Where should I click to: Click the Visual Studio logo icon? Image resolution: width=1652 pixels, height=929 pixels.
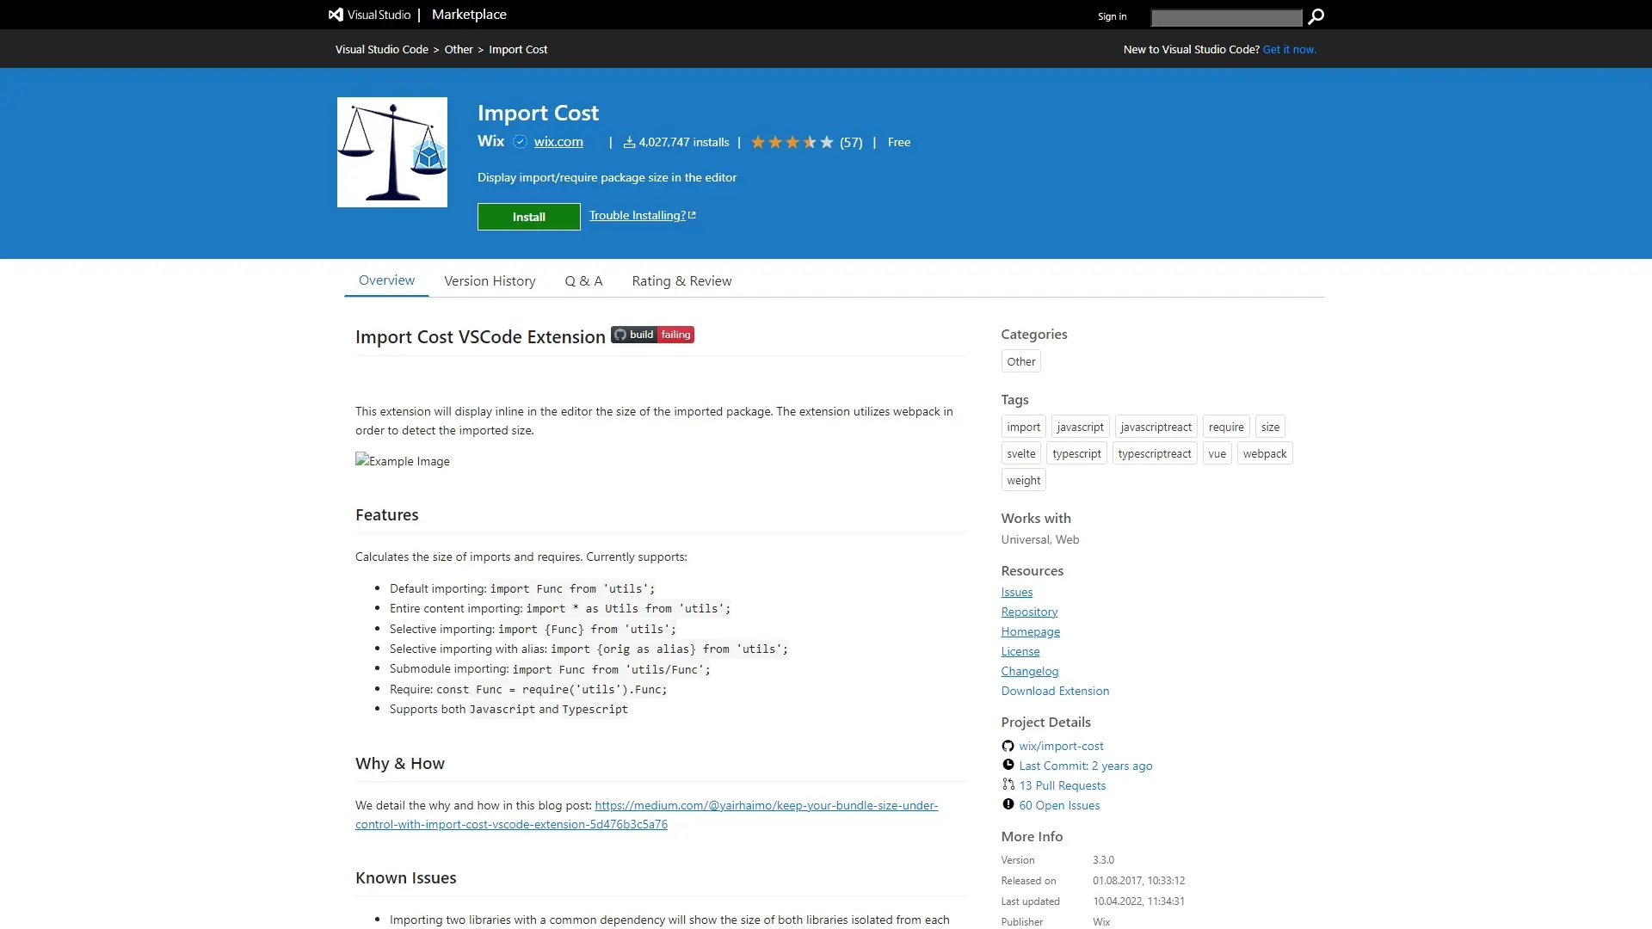[336, 15]
